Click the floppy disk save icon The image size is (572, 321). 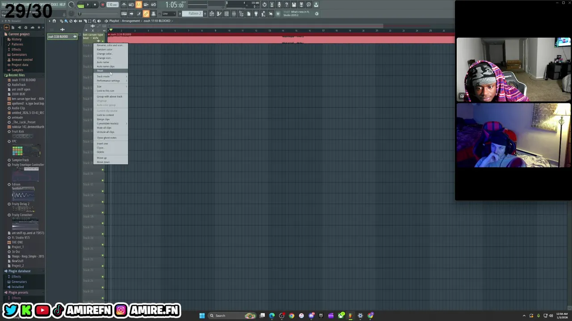(x=294, y=5)
